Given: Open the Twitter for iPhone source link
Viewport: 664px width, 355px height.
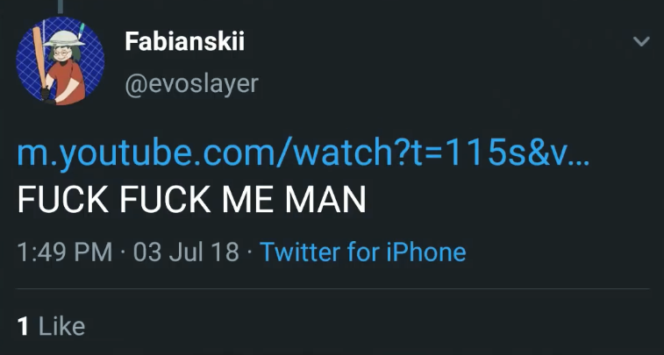Looking at the screenshot, I should point(363,252).
